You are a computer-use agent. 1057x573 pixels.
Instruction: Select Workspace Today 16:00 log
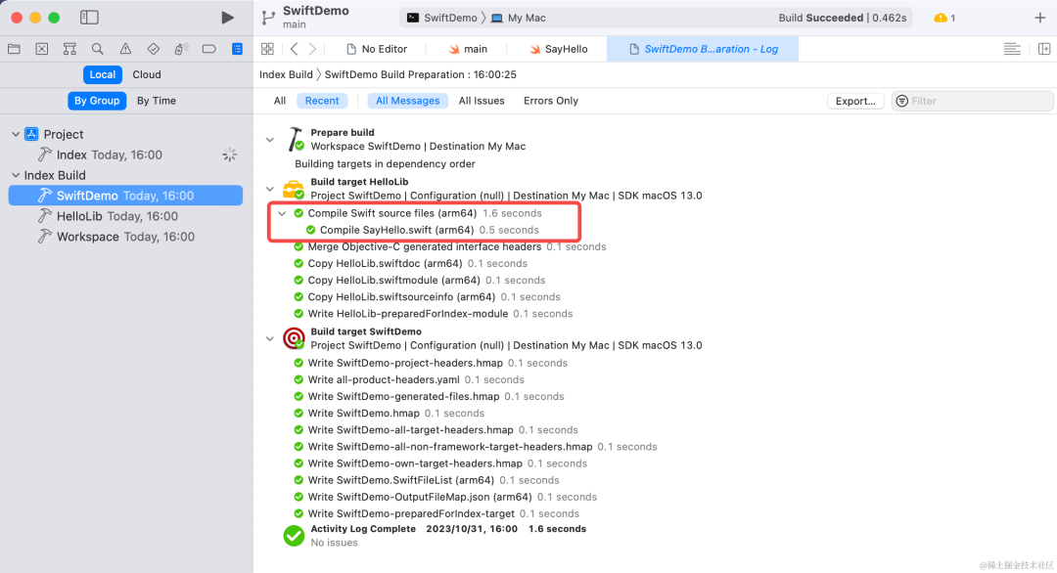coord(125,237)
